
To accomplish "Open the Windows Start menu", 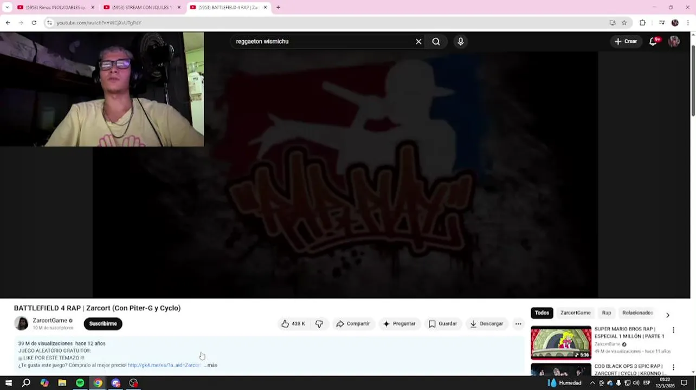I will point(9,383).
